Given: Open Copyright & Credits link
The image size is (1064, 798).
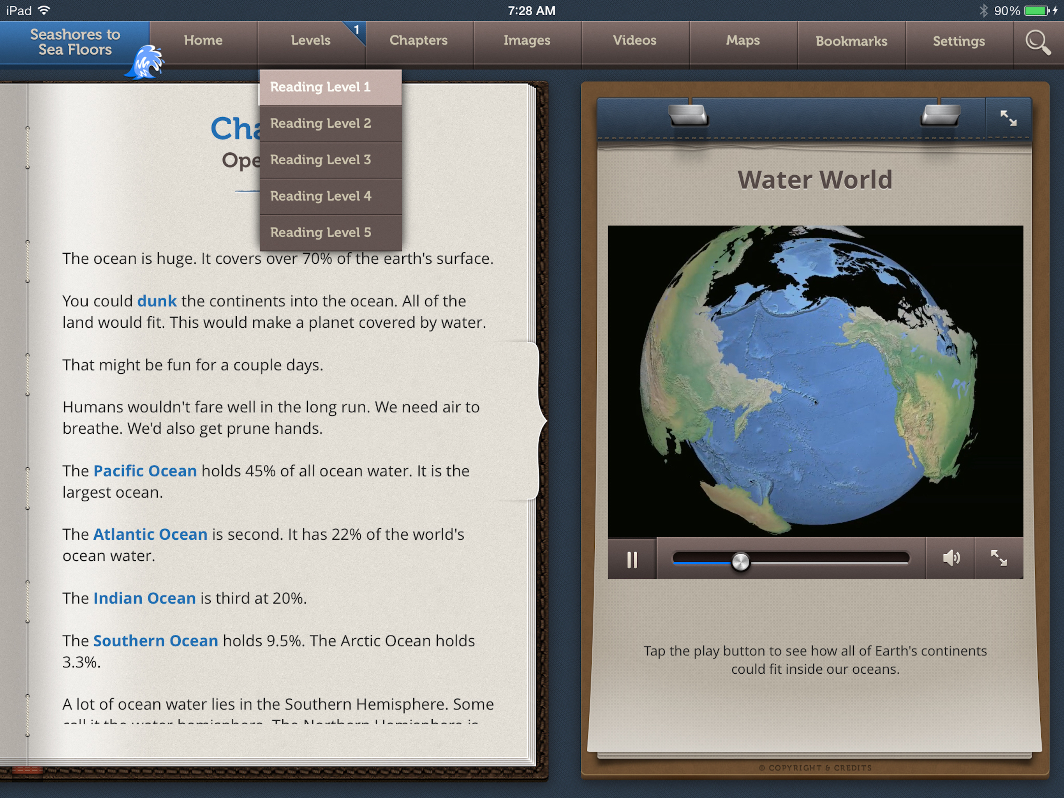Looking at the screenshot, I should (815, 768).
